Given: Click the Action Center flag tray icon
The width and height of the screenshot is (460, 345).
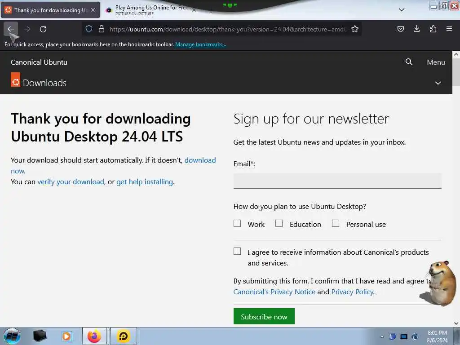Looking at the screenshot, I should [393, 336].
